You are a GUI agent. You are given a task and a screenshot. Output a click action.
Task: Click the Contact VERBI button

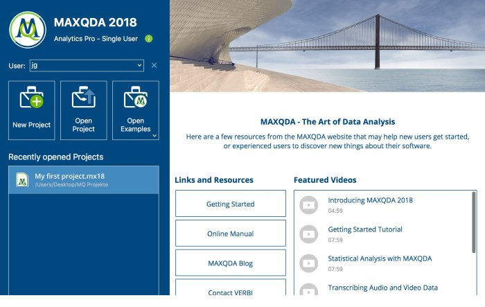click(230, 290)
